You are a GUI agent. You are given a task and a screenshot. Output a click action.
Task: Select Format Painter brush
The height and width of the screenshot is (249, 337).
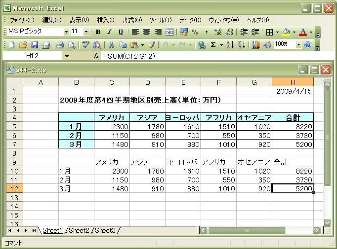(x=152, y=45)
